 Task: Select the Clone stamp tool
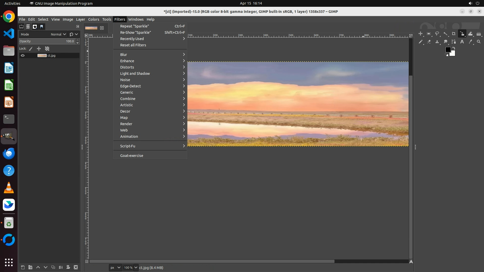pyautogui.click(x=437, y=42)
